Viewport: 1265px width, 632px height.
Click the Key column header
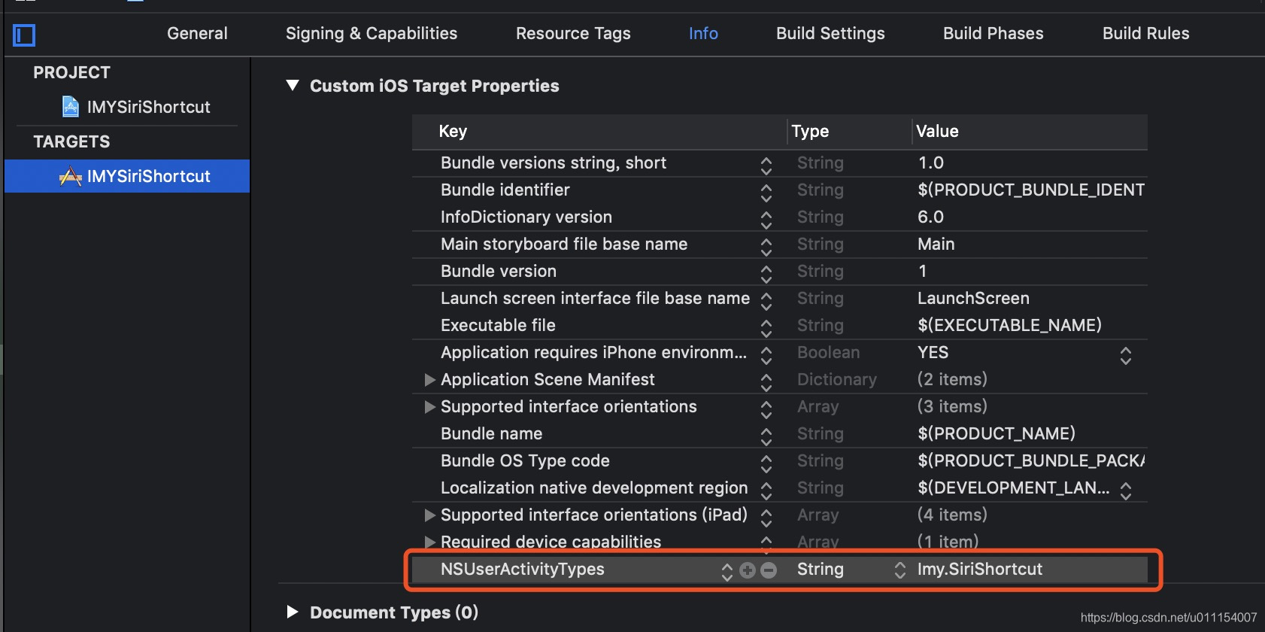pyautogui.click(x=454, y=132)
